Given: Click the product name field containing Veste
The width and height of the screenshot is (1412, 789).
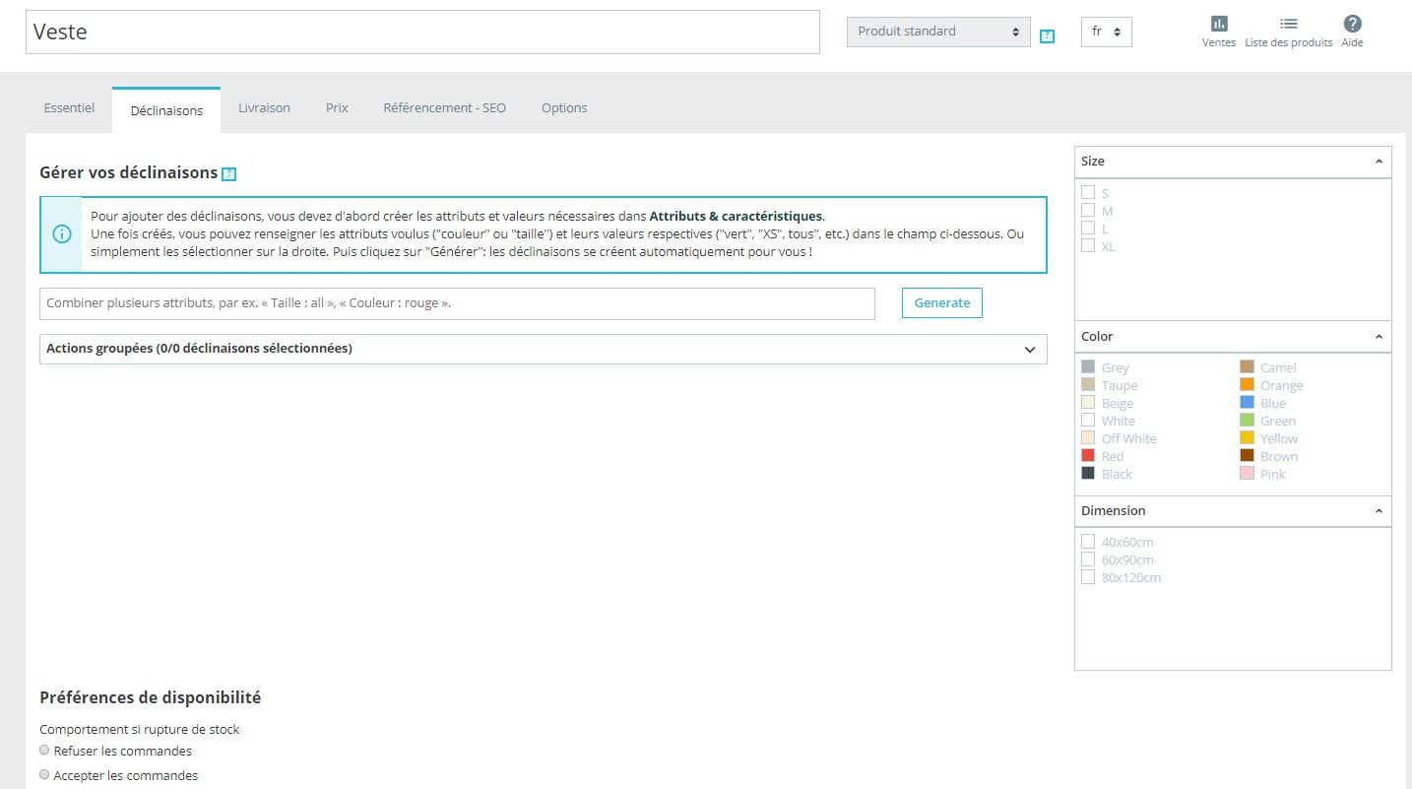Looking at the screenshot, I should pos(422,32).
